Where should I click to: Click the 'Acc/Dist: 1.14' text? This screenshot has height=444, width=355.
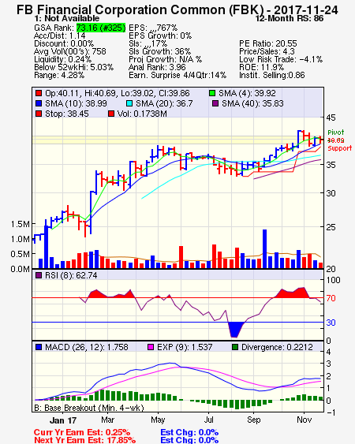point(59,35)
